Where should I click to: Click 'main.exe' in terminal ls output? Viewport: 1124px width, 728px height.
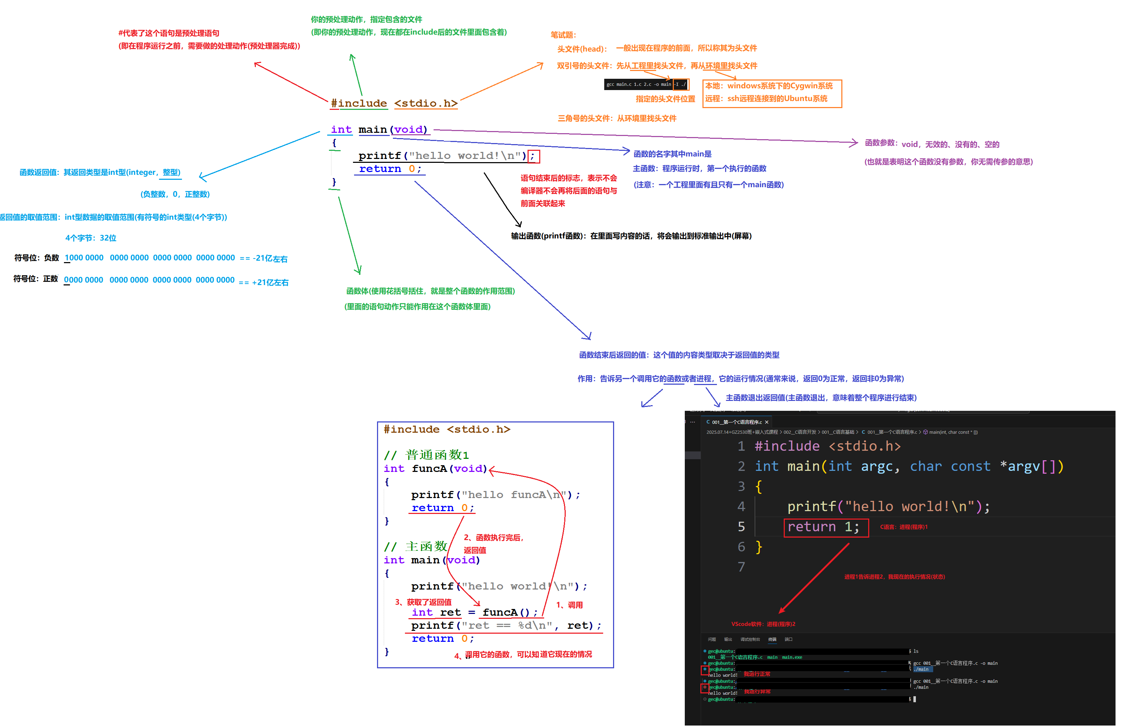[x=792, y=657]
